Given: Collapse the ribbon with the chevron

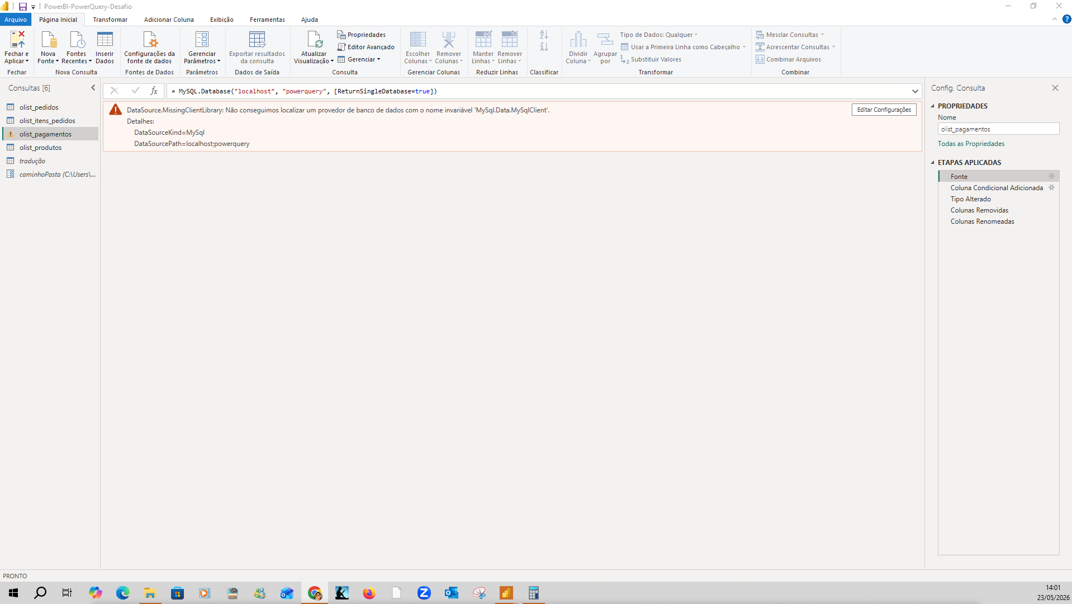Looking at the screenshot, I should click(1054, 19).
